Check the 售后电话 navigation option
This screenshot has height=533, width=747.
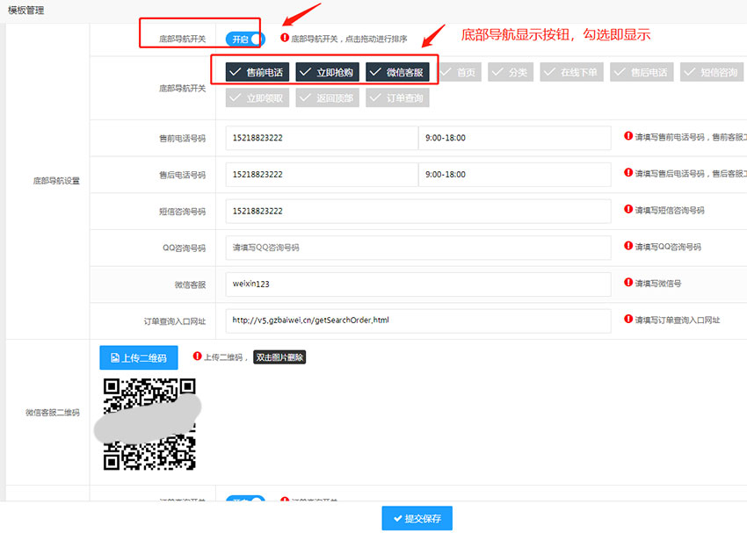642,72
